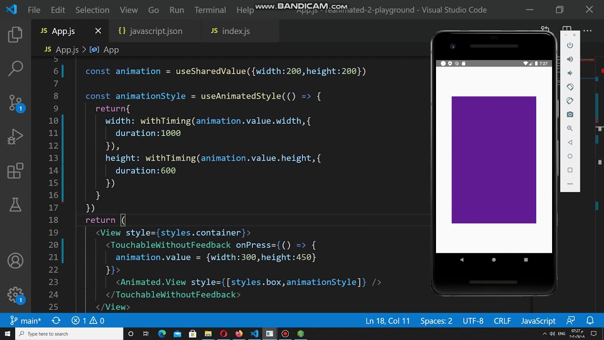Open Firefox from taskbar
Image resolution: width=604 pixels, height=340 pixels.
click(239, 334)
